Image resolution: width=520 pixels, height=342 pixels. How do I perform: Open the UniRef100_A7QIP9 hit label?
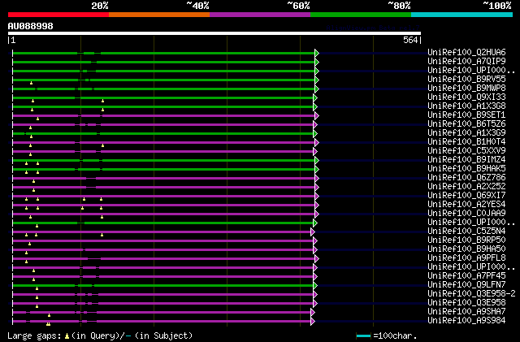point(466,62)
